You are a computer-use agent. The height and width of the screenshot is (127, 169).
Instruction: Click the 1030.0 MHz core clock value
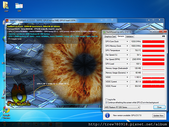135,41
